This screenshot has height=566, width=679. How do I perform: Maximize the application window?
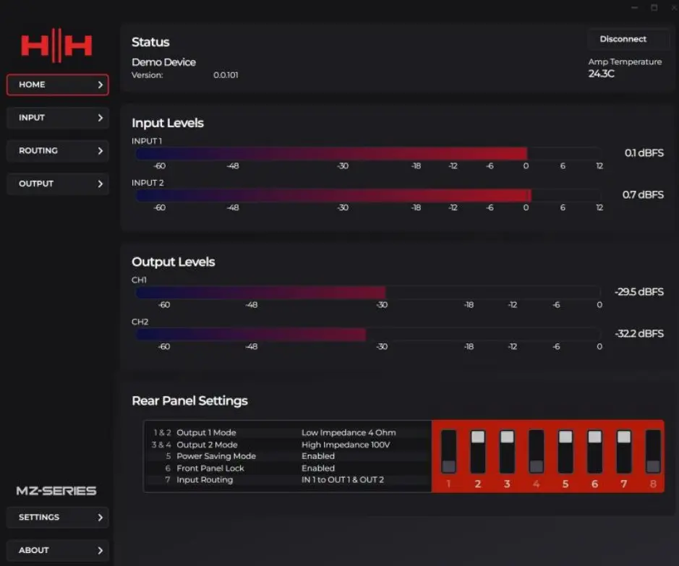[654, 7]
